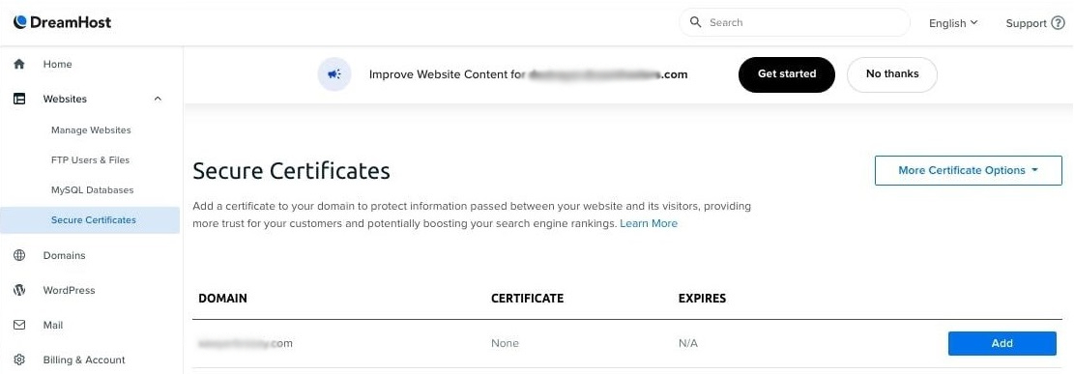Open Manage Websites in sidebar
1074x374 pixels.
pos(91,130)
